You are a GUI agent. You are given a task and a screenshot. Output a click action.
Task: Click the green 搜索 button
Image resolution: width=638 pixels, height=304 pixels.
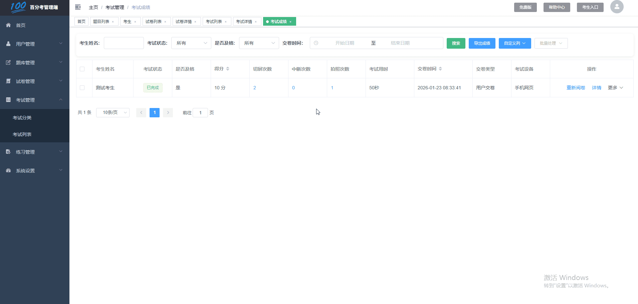point(456,43)
